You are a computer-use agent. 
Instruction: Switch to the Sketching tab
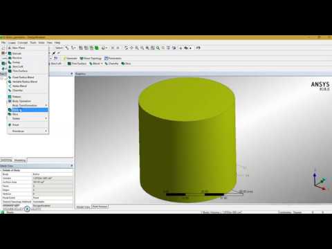coord(6,160)
